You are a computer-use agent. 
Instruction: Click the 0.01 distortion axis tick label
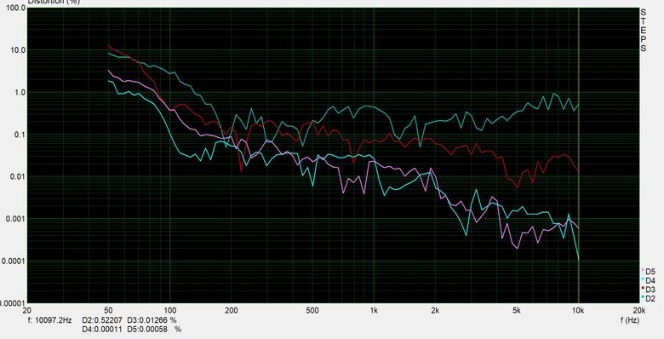click(x=18, y=176)
